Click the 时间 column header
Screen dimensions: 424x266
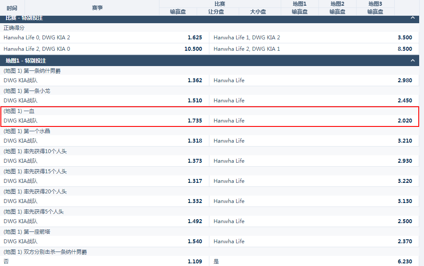(x=12, y=8)
